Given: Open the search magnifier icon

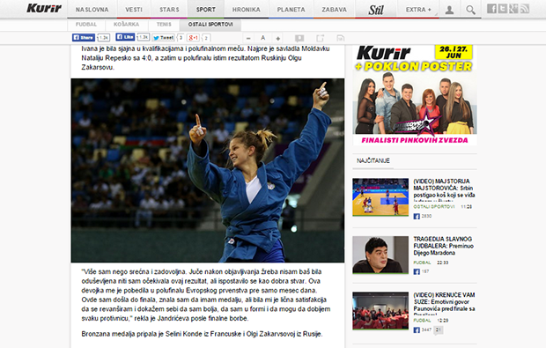Looking at the screenshot, I should coord(470,10).
